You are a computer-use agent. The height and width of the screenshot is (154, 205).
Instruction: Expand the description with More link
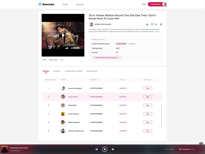pos(157,32)
